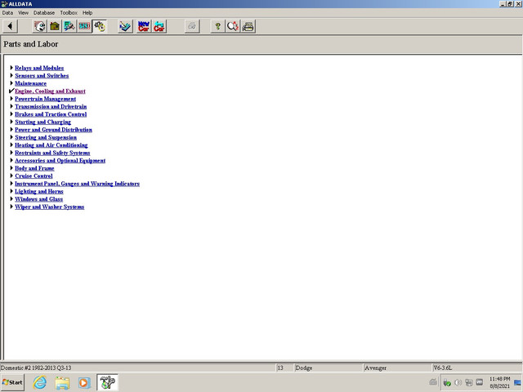Open the Windows and Glass link
Screen dimensions: 523x392
38,199
